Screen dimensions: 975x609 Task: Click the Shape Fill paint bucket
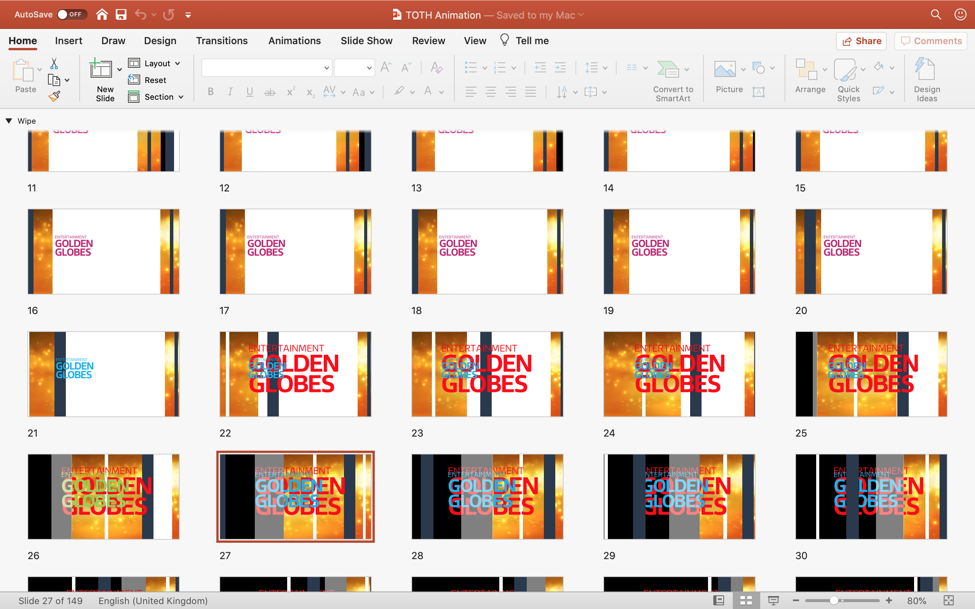pyautogui.click(x=879, y=67)
